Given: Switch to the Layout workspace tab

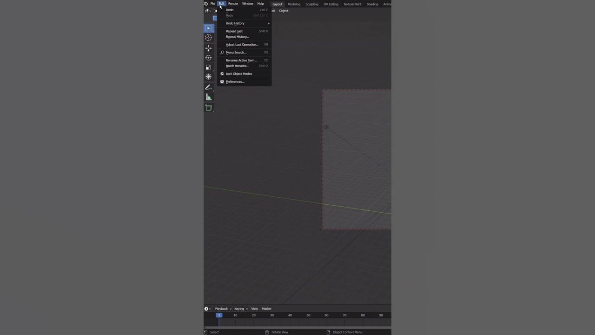Looking at the screenshot, I should pyautogui.click(x=278, y=4).
